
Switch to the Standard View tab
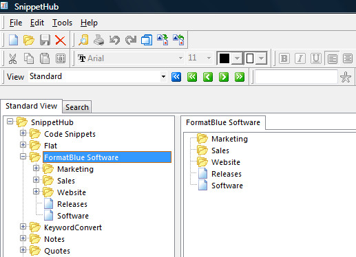pyautogui.click(x=32, y=106)
